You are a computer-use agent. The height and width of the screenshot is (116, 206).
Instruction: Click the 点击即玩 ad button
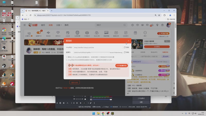[157, 47]
